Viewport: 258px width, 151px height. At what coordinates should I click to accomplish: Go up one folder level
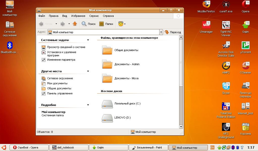75,24
